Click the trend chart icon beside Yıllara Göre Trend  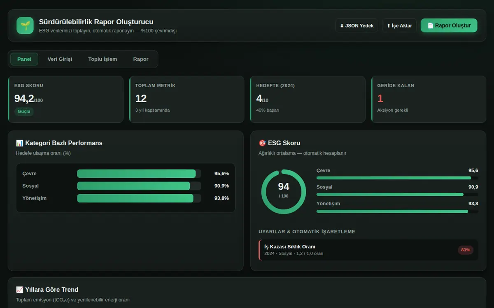click(x=19, y=290)
